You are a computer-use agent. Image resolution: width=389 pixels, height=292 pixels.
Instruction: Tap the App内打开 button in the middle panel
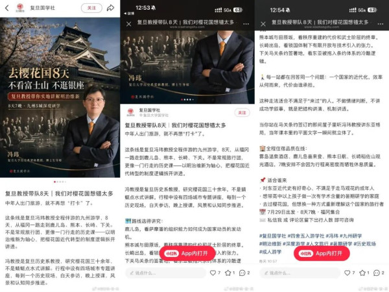click(187, 254)
